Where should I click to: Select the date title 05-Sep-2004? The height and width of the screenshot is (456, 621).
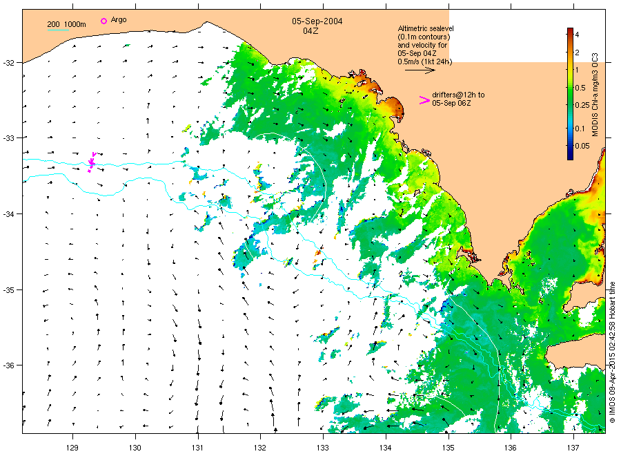coord(317,21)
